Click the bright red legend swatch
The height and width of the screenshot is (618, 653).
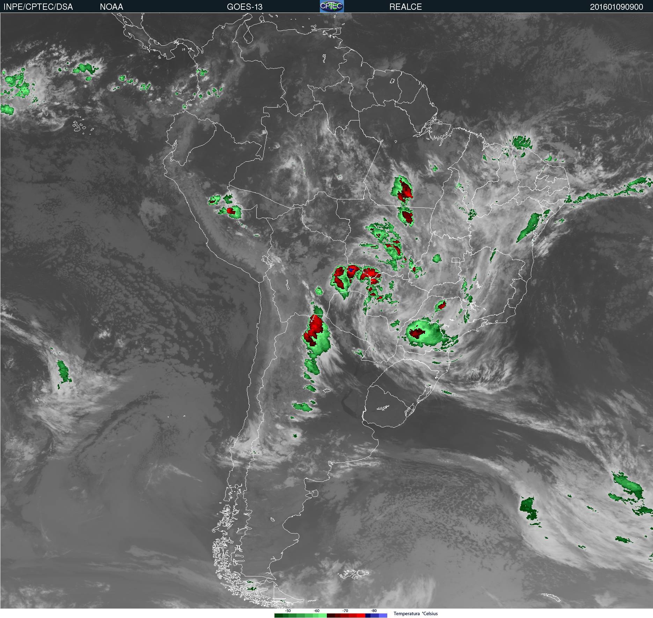pyautogui.click(x=361, y=616)
